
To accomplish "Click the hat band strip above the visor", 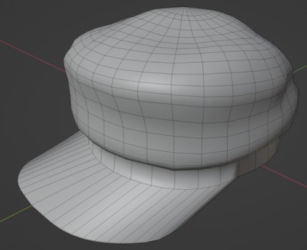I will (x=164, y=176).
